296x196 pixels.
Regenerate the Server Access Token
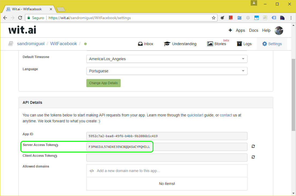[x=253, y=146]
